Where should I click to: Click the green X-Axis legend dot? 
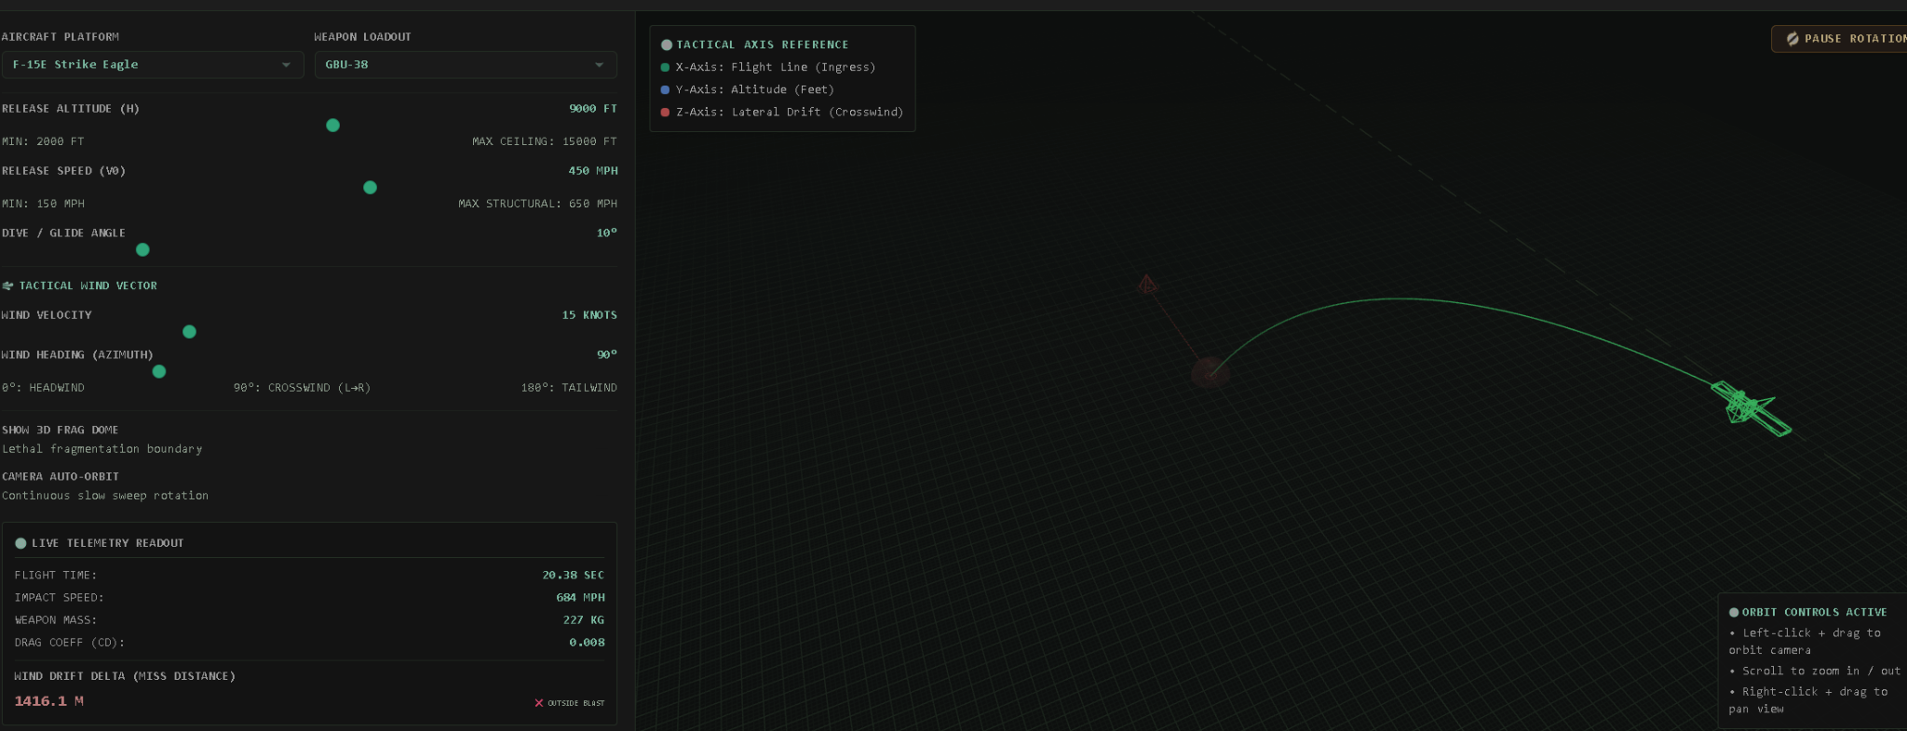click(665, 68)
